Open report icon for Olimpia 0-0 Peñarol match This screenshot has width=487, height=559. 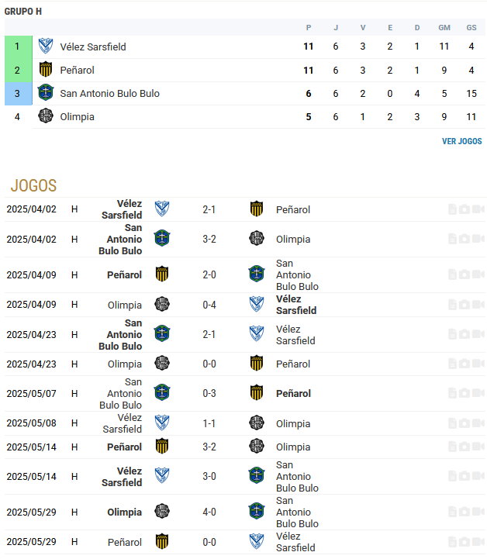pos(452,364)
